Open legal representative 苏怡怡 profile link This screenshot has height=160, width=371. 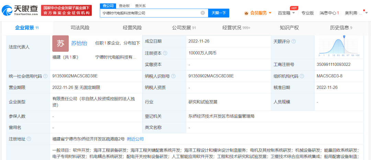click(x=79, y=43)
